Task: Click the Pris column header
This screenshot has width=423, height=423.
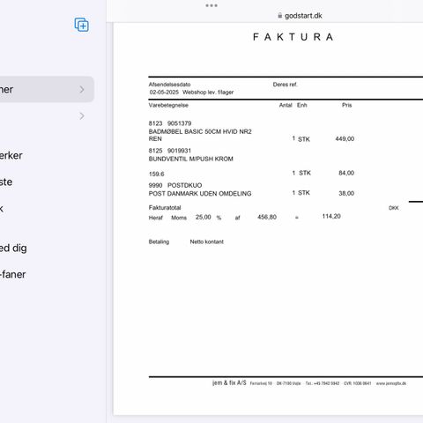Action: (x=347, y=105)
